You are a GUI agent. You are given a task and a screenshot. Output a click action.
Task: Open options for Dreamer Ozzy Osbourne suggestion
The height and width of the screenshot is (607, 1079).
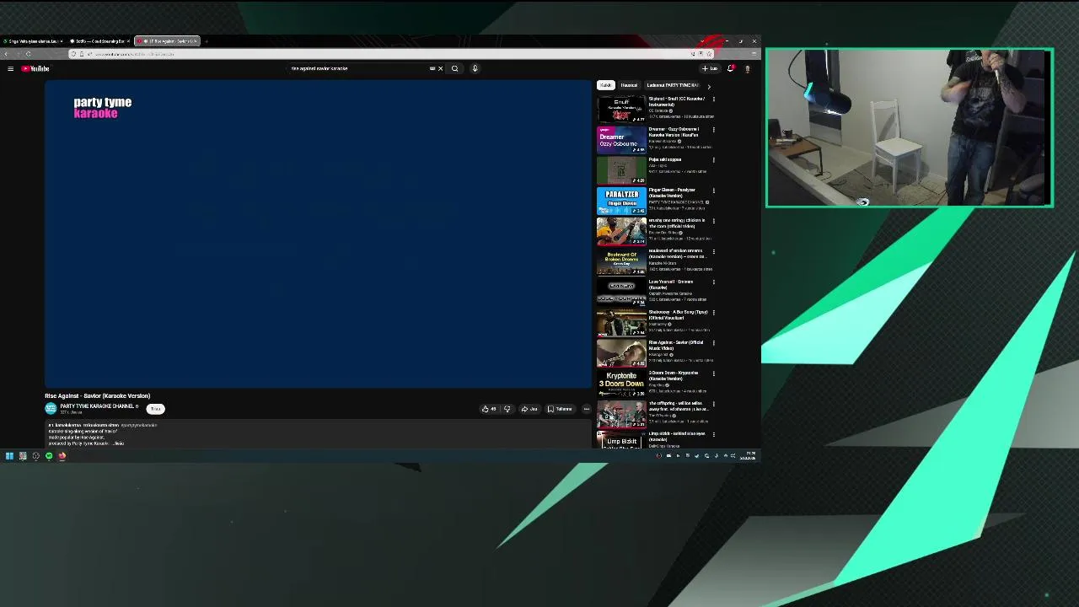[714, 130]
